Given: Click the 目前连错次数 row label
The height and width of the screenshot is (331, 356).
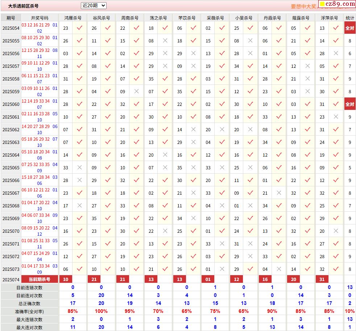Looking at the screenshot, I should point(29,287).
